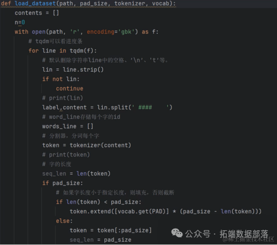Click the 'if pad_size:' line

click(x=62, y=183)
